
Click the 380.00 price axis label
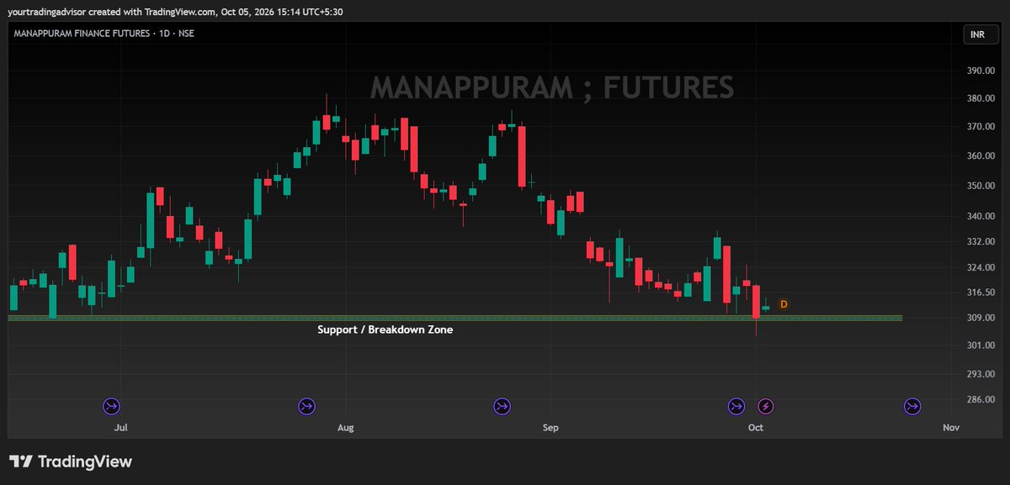click(x=981, y=99)
